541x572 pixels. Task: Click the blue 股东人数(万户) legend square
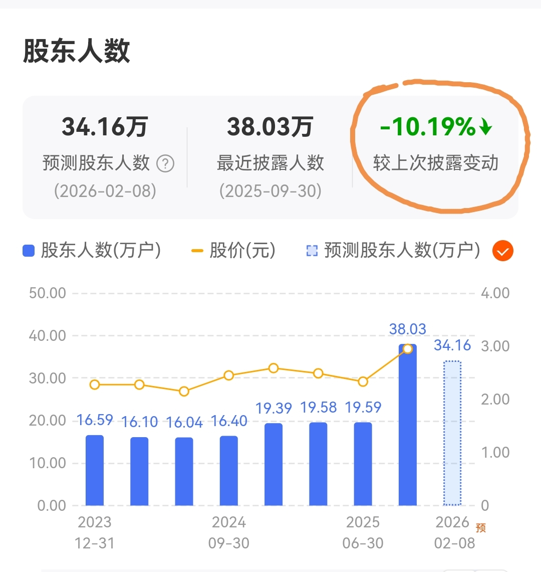[x=29, y=251]
